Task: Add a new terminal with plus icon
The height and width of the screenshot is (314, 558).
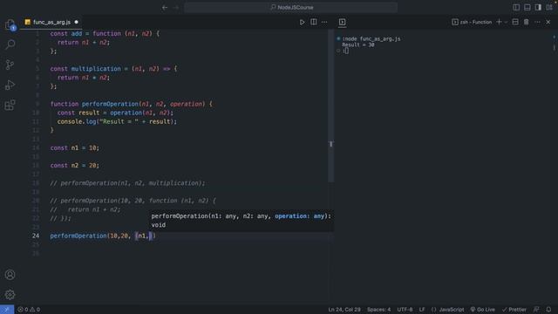Action: click(x=499, y=22)
